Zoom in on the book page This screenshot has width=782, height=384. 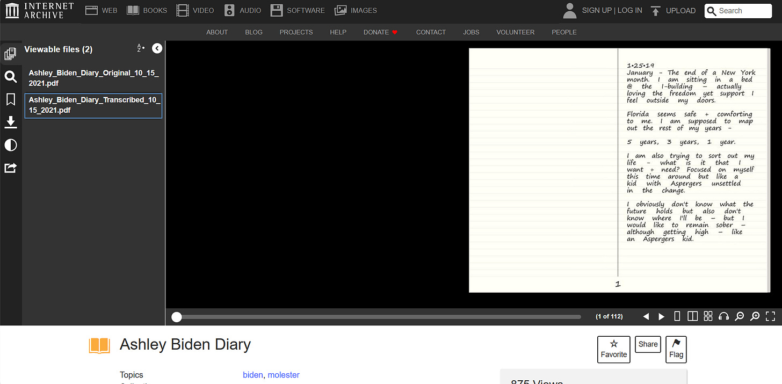pos(755,316)
